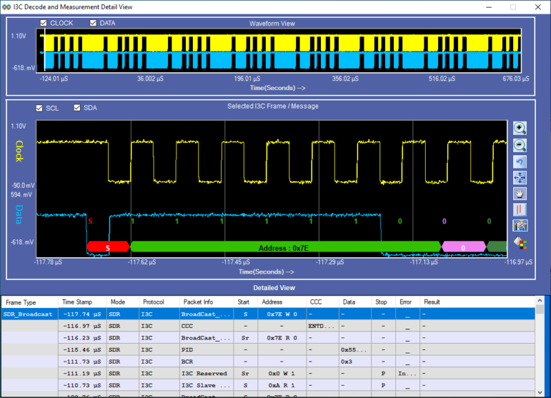This screenshot has height=398, width=551.
Task: Toggle the SCL signal checkbox
Action: (x=39, y=108)
